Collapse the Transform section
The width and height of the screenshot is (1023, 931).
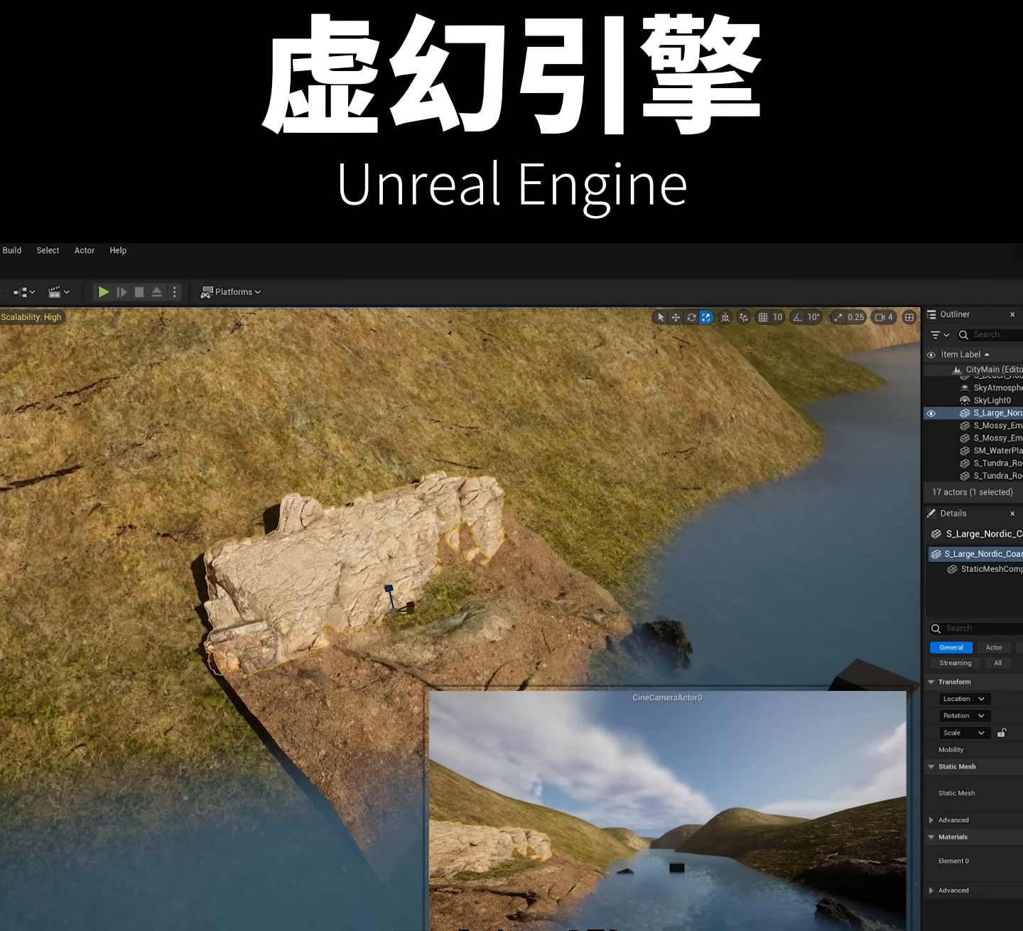pos(931,682)
